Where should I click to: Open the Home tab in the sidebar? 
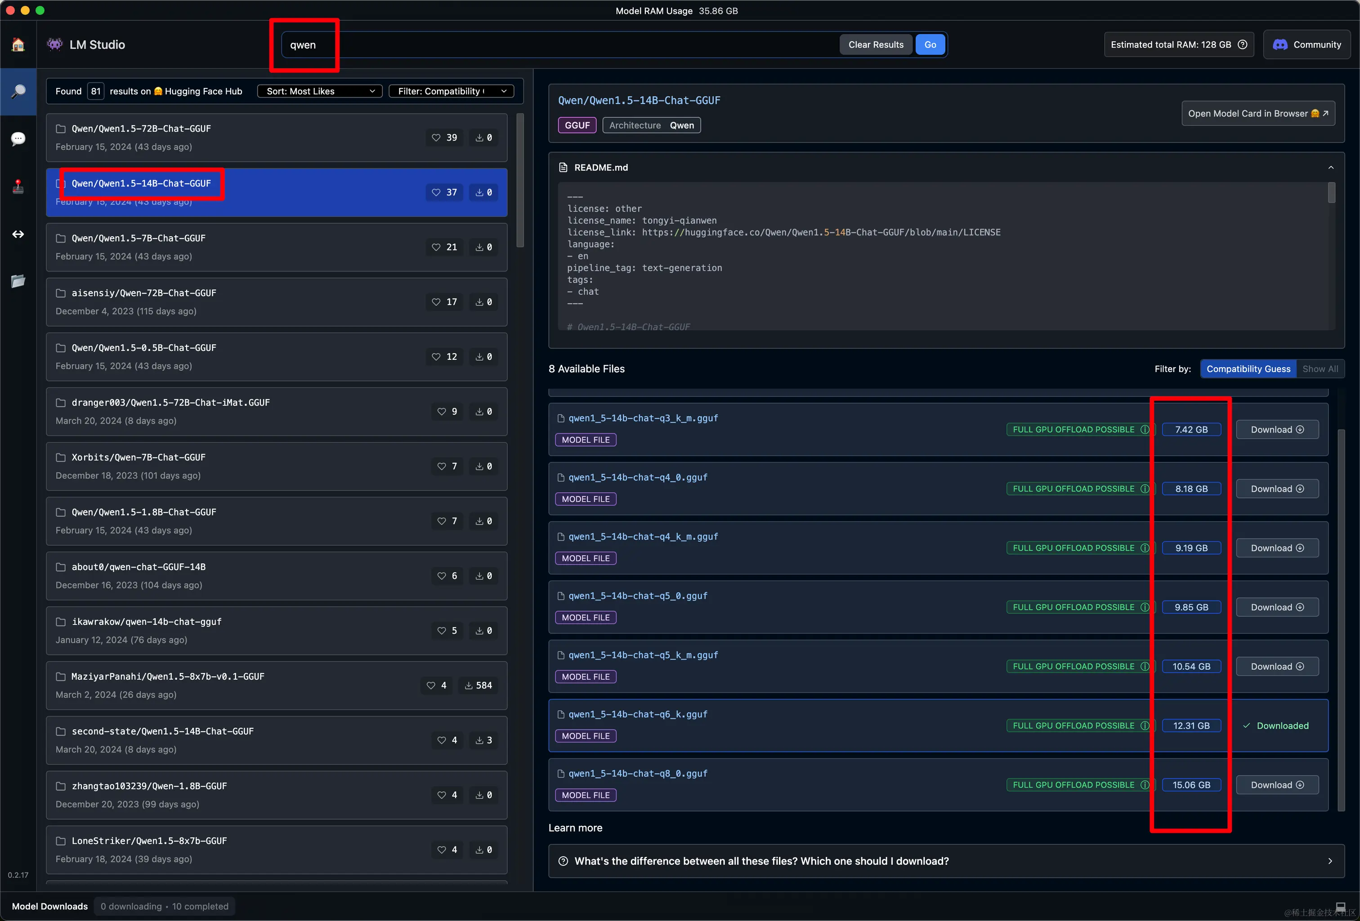tap(18, 44)
